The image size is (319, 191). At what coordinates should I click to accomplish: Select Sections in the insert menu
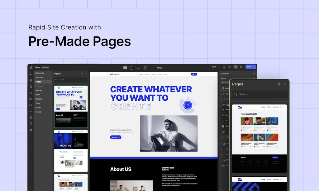(40, 77)
